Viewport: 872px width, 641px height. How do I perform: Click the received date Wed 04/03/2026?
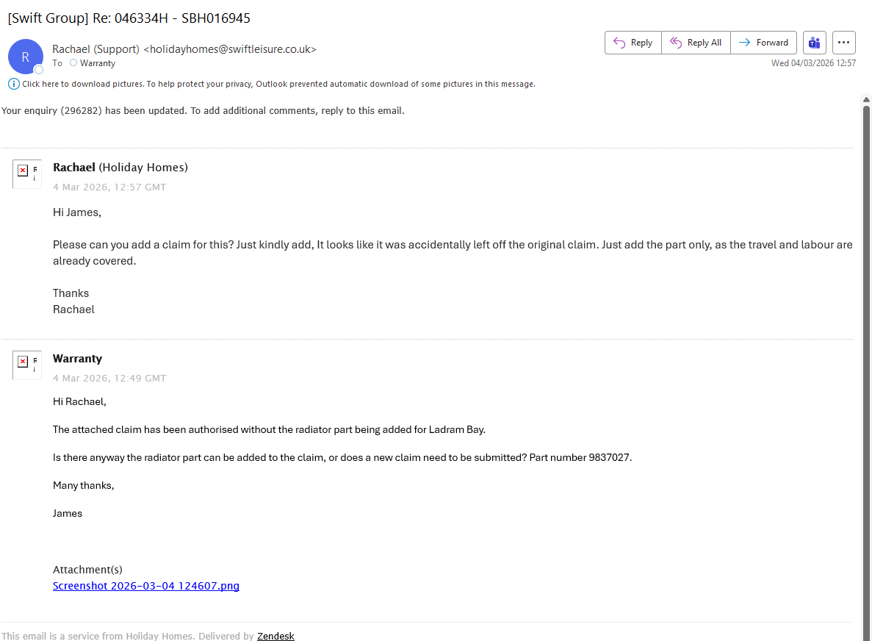(x=813, y=63)
